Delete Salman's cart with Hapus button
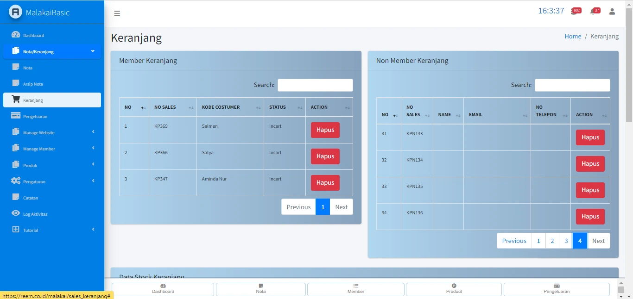The height and width of the screenshot is (299, 633). [325, 130]
